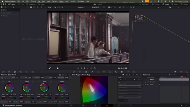Toggle lock on Corrector 1 track
The width and height of the screenshot is (190, 107).
[x=145, y=82]
